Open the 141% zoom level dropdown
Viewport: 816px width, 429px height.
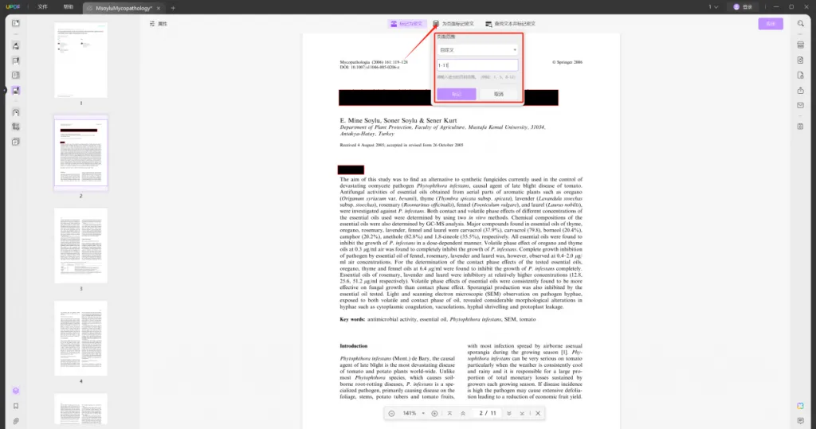(414, 413)
